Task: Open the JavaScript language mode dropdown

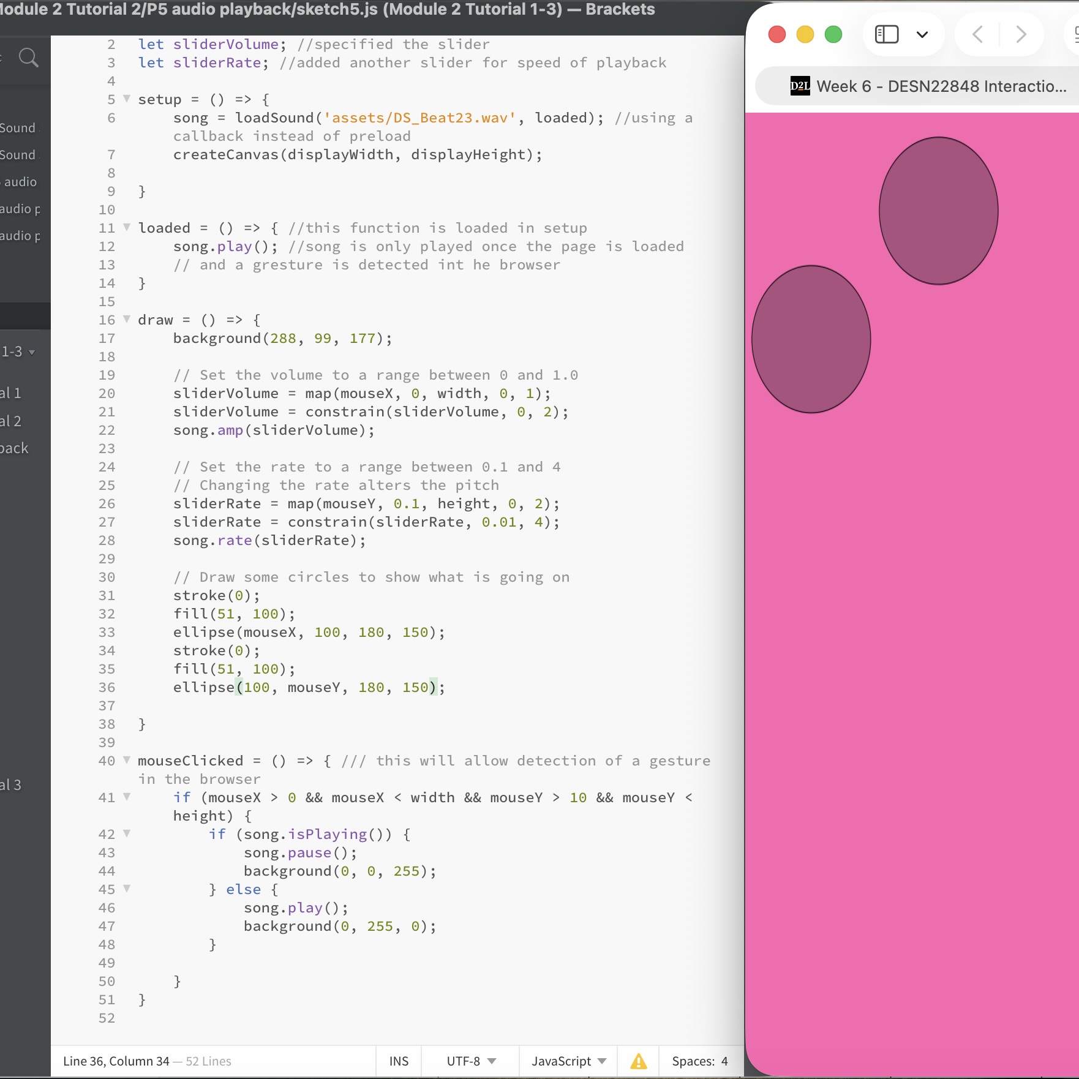Action: (566, 1061)
